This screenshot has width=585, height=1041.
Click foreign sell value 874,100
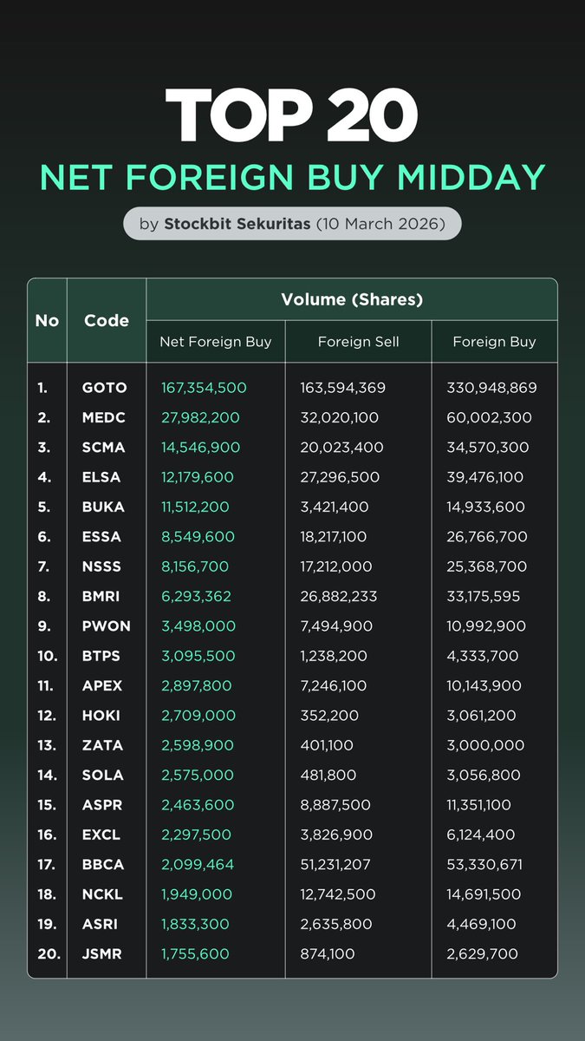click(326, 953)
